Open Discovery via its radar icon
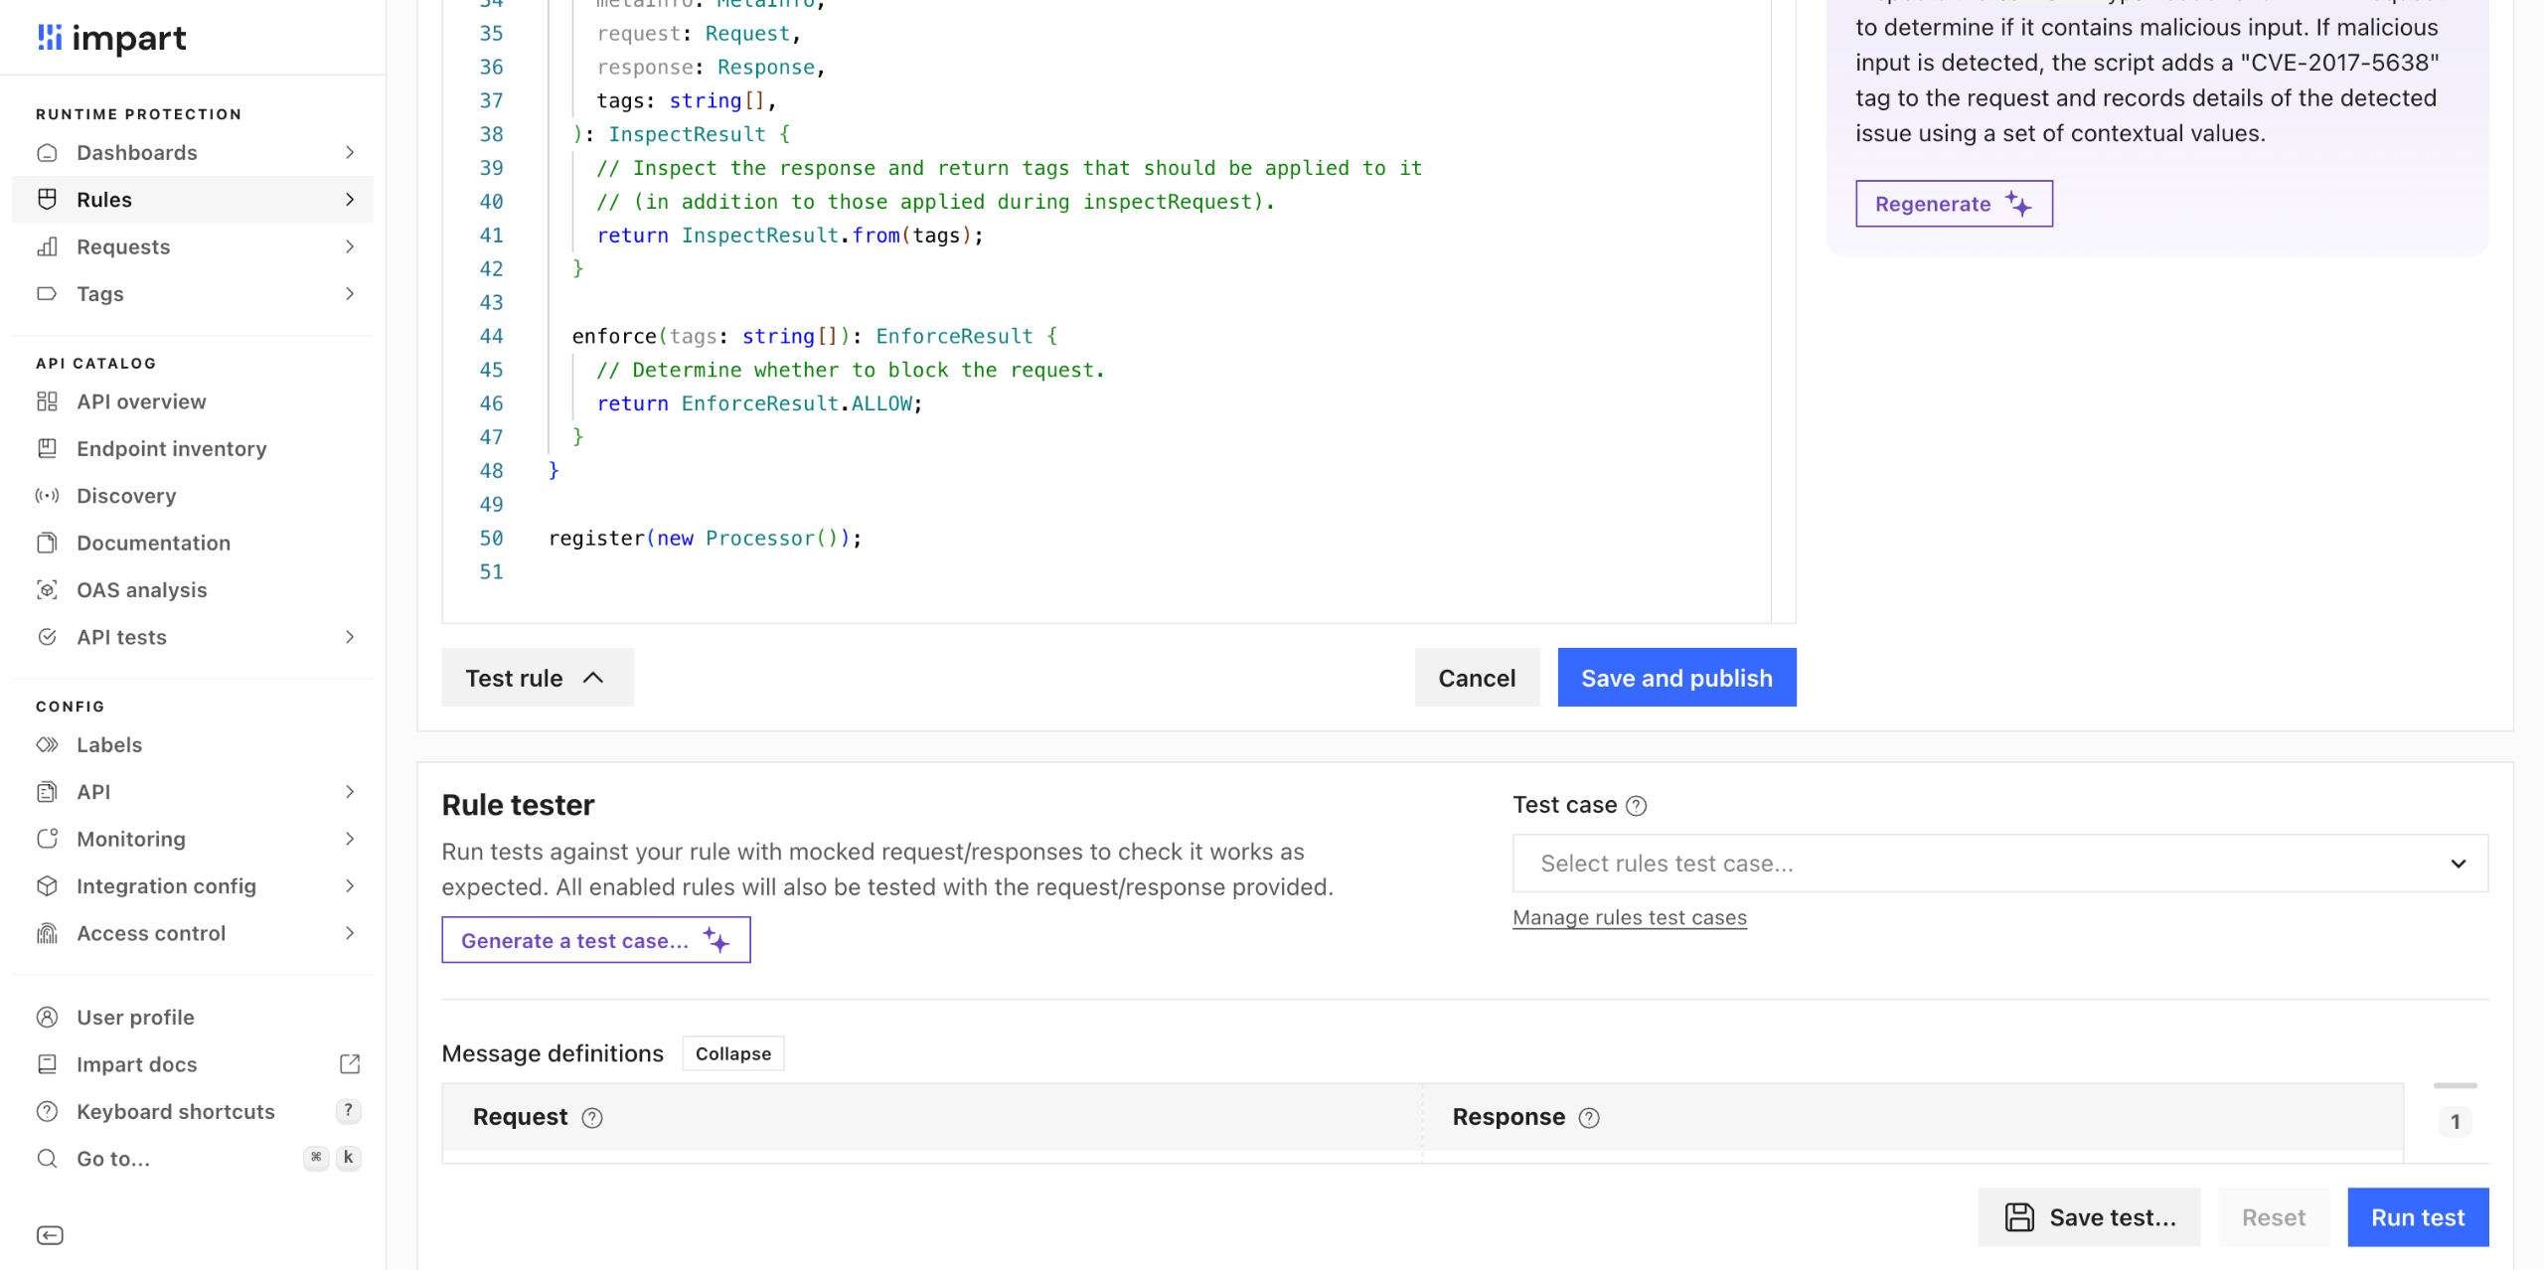This screenshot has width=2544, height=1270. (47, 496)
